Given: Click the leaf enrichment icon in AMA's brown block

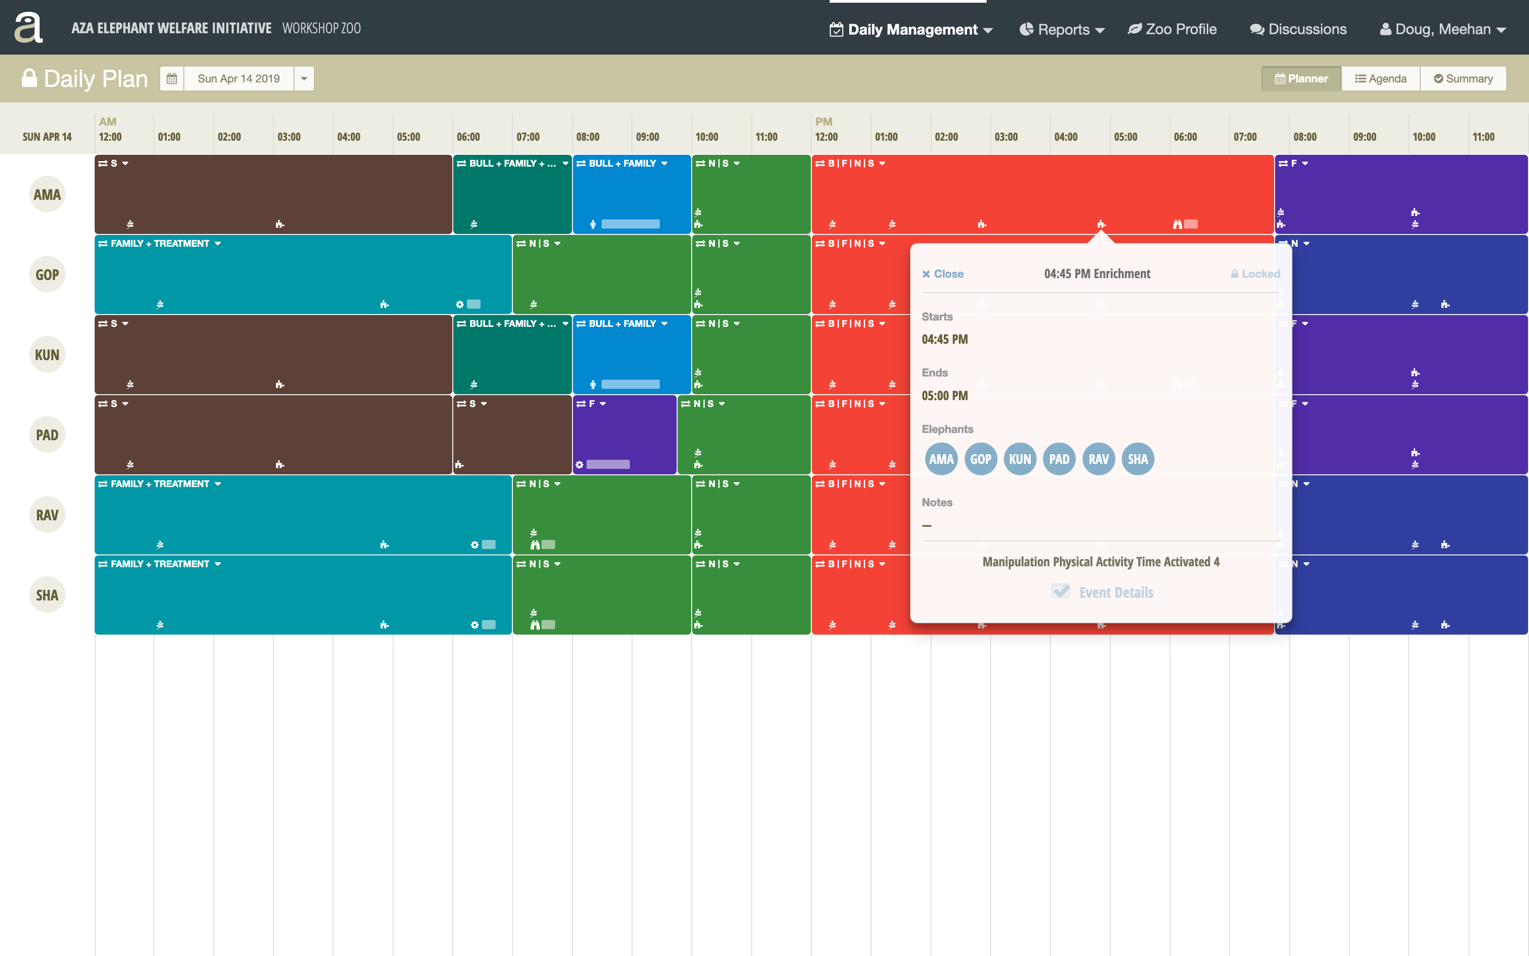Looking at the screenshot, I should pyautogui.click(x=130, y=223).
